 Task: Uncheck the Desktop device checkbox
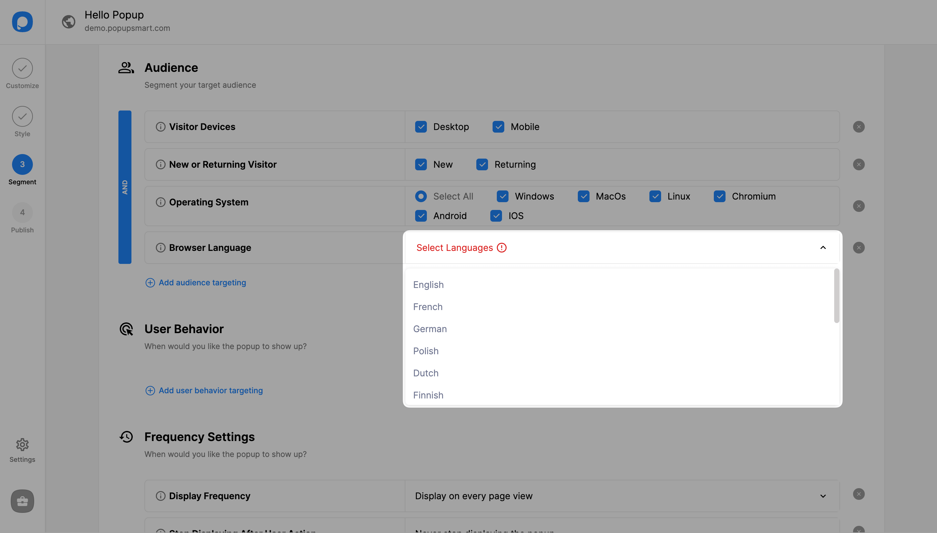421,127
